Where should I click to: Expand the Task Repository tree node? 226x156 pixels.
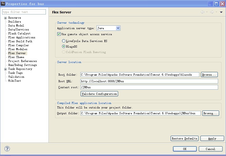tap(5, 69)
